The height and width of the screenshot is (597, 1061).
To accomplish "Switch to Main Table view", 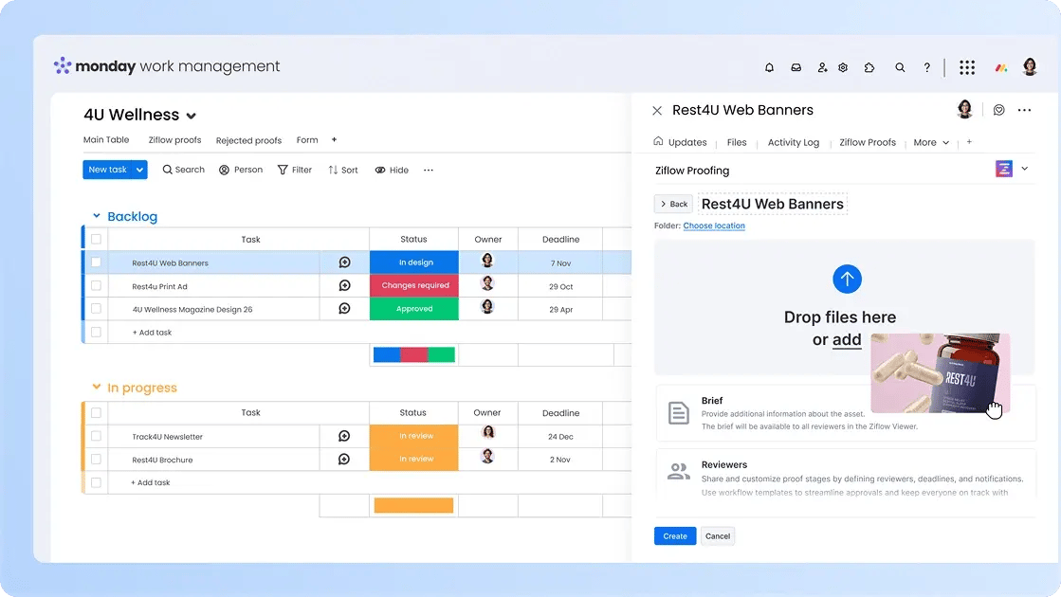I will [106, 140].
